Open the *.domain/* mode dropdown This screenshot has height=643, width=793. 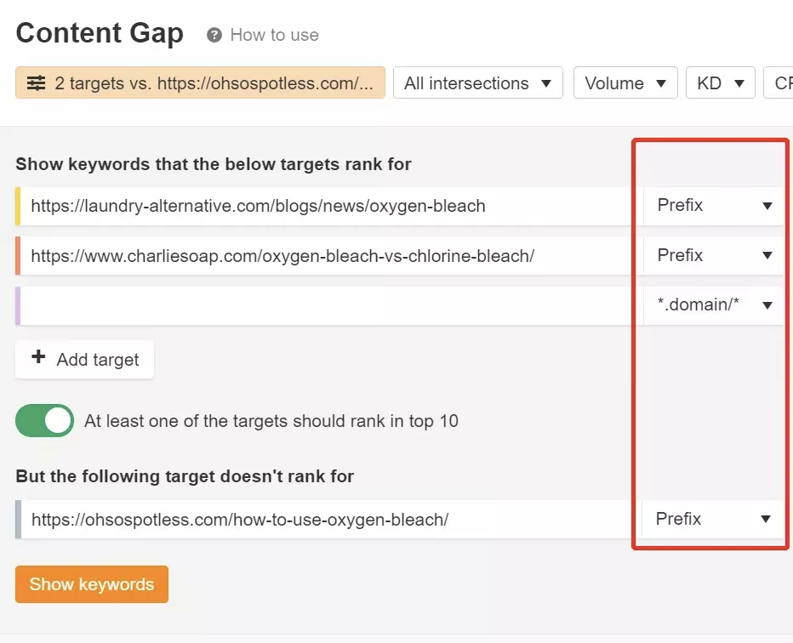coord(714,305)
